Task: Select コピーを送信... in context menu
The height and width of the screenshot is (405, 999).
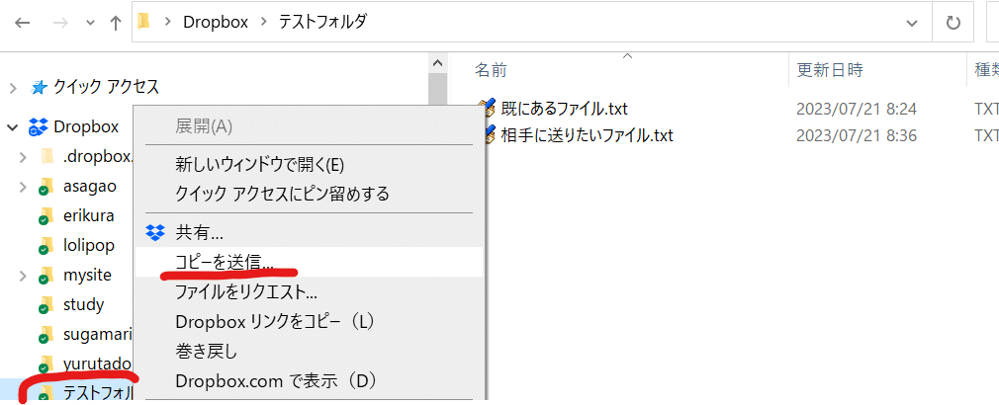Action: coord(225,262)
